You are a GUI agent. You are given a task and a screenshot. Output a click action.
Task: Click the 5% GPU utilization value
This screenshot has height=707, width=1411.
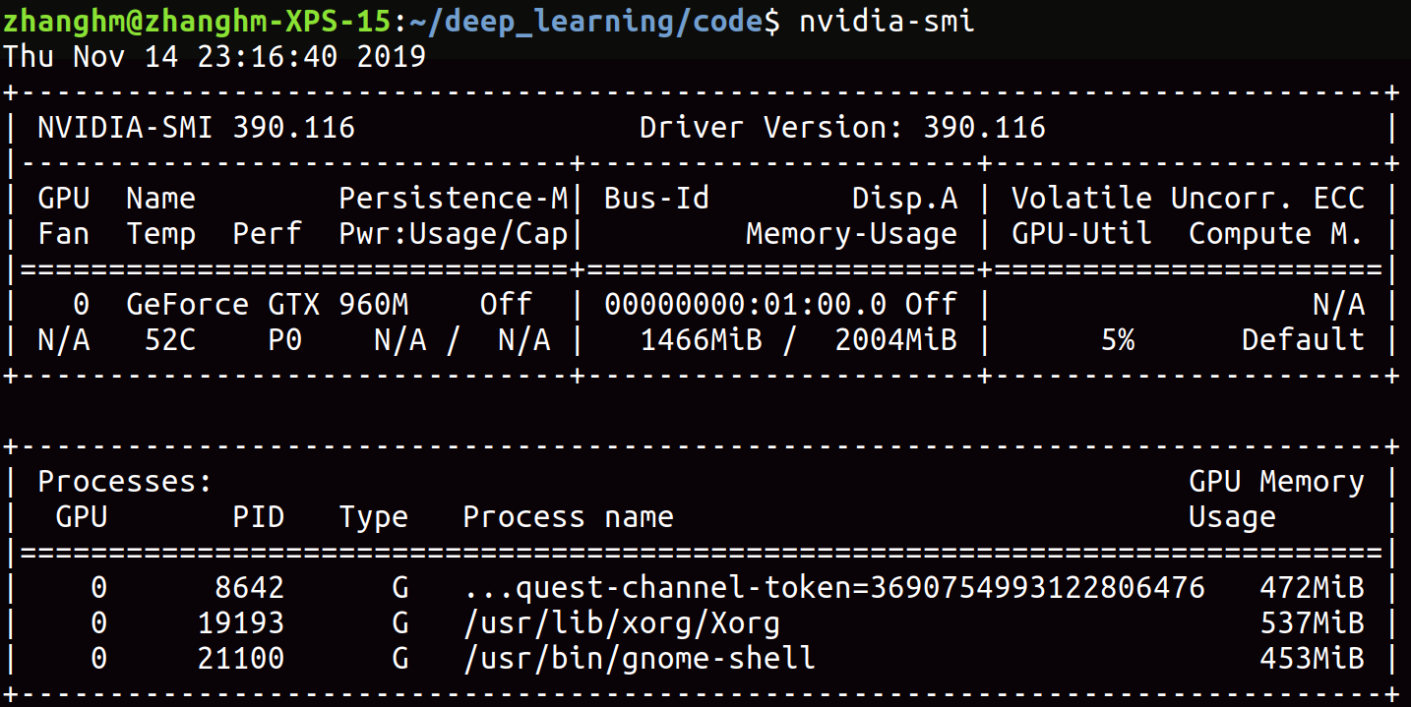1118,340
